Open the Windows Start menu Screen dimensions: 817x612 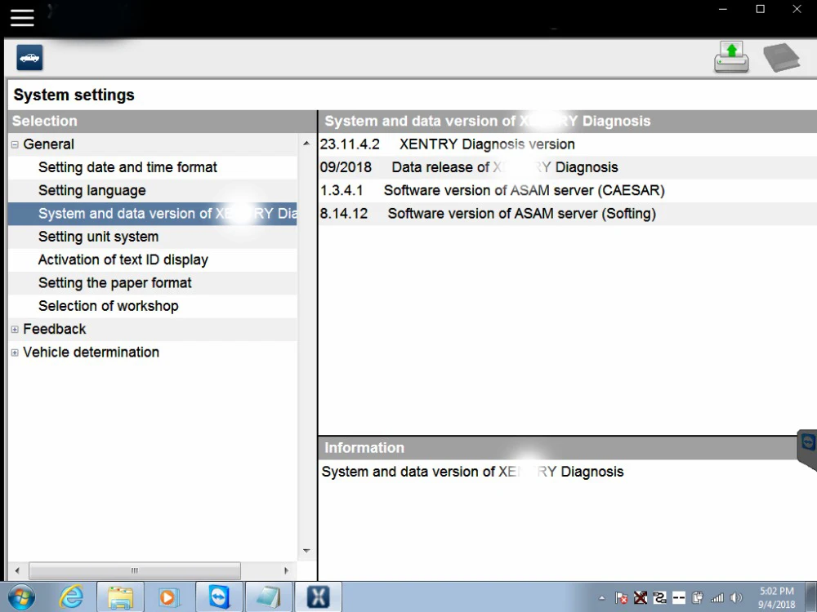point(21,597)
